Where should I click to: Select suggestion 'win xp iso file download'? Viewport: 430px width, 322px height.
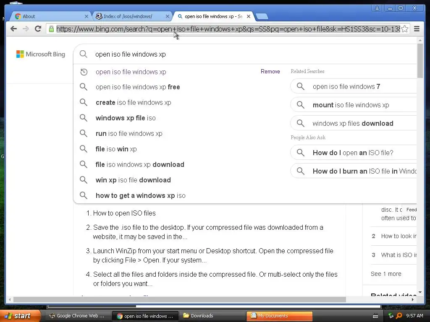point(133,180)
